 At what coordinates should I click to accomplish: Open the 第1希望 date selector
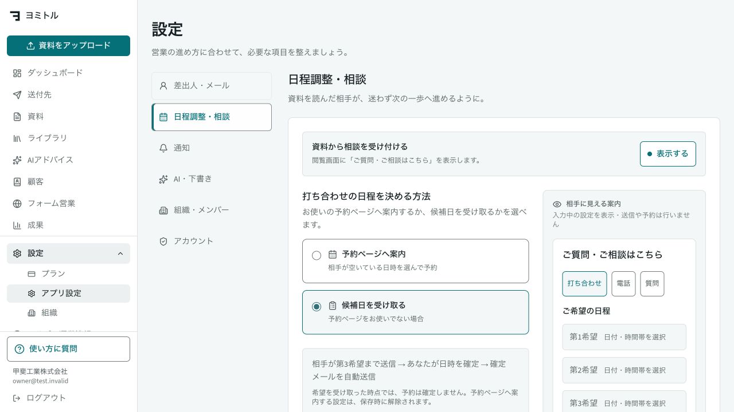tap(624, 337)
